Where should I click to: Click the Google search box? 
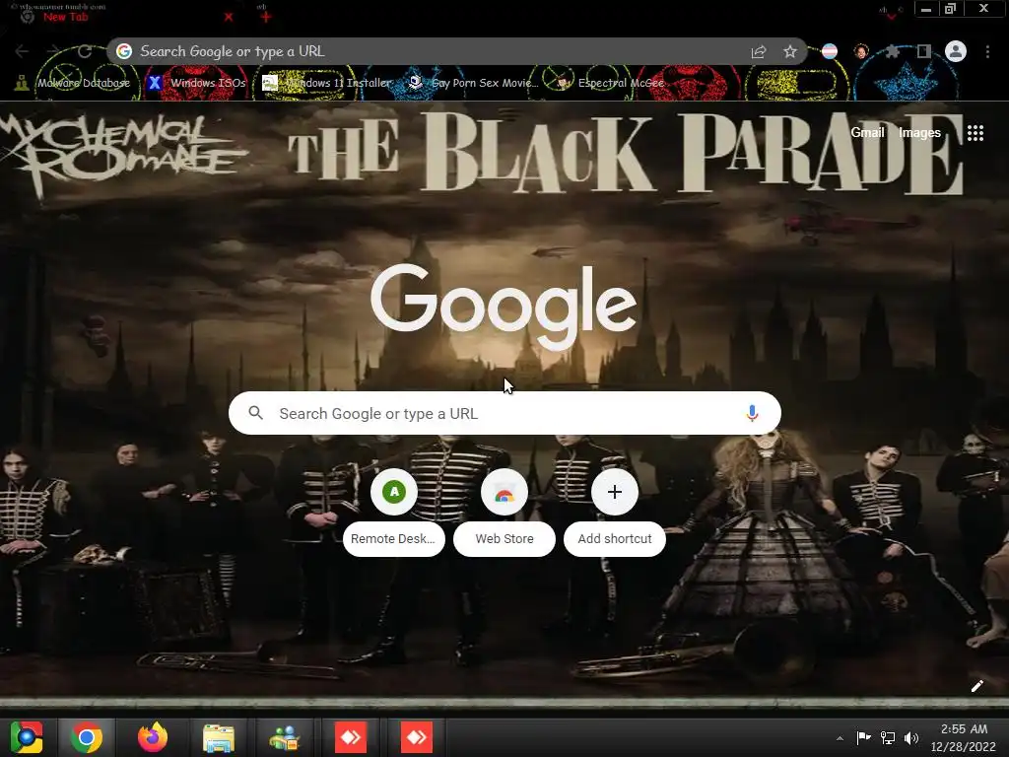(x=504, y=413)
